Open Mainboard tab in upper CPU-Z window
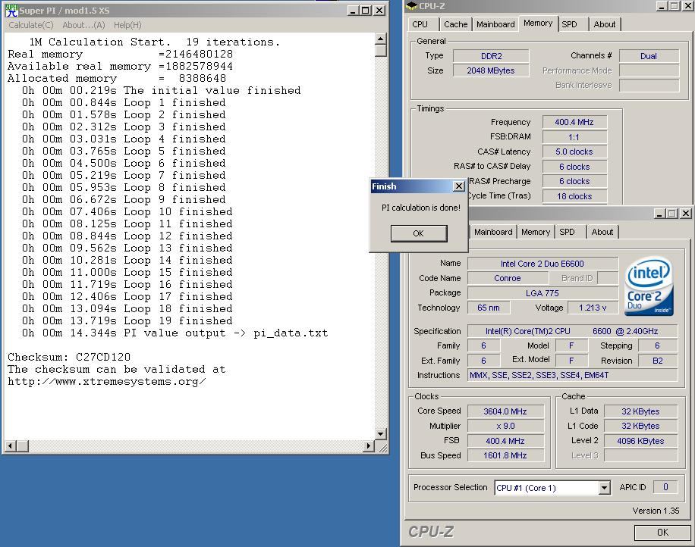The image size is (695, 547). click(495, 24)
